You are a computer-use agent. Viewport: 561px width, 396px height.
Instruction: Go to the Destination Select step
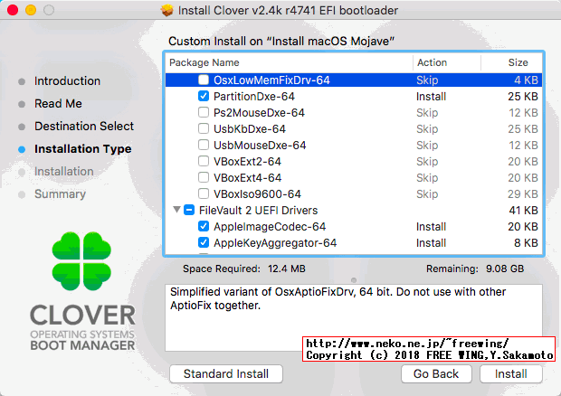(84, 127)
